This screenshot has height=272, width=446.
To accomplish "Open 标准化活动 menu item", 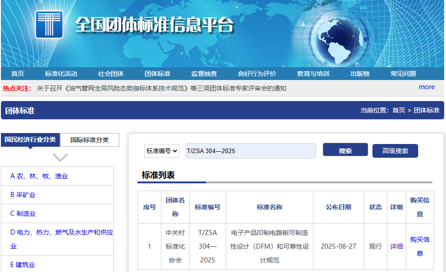I will click(61, 74).
